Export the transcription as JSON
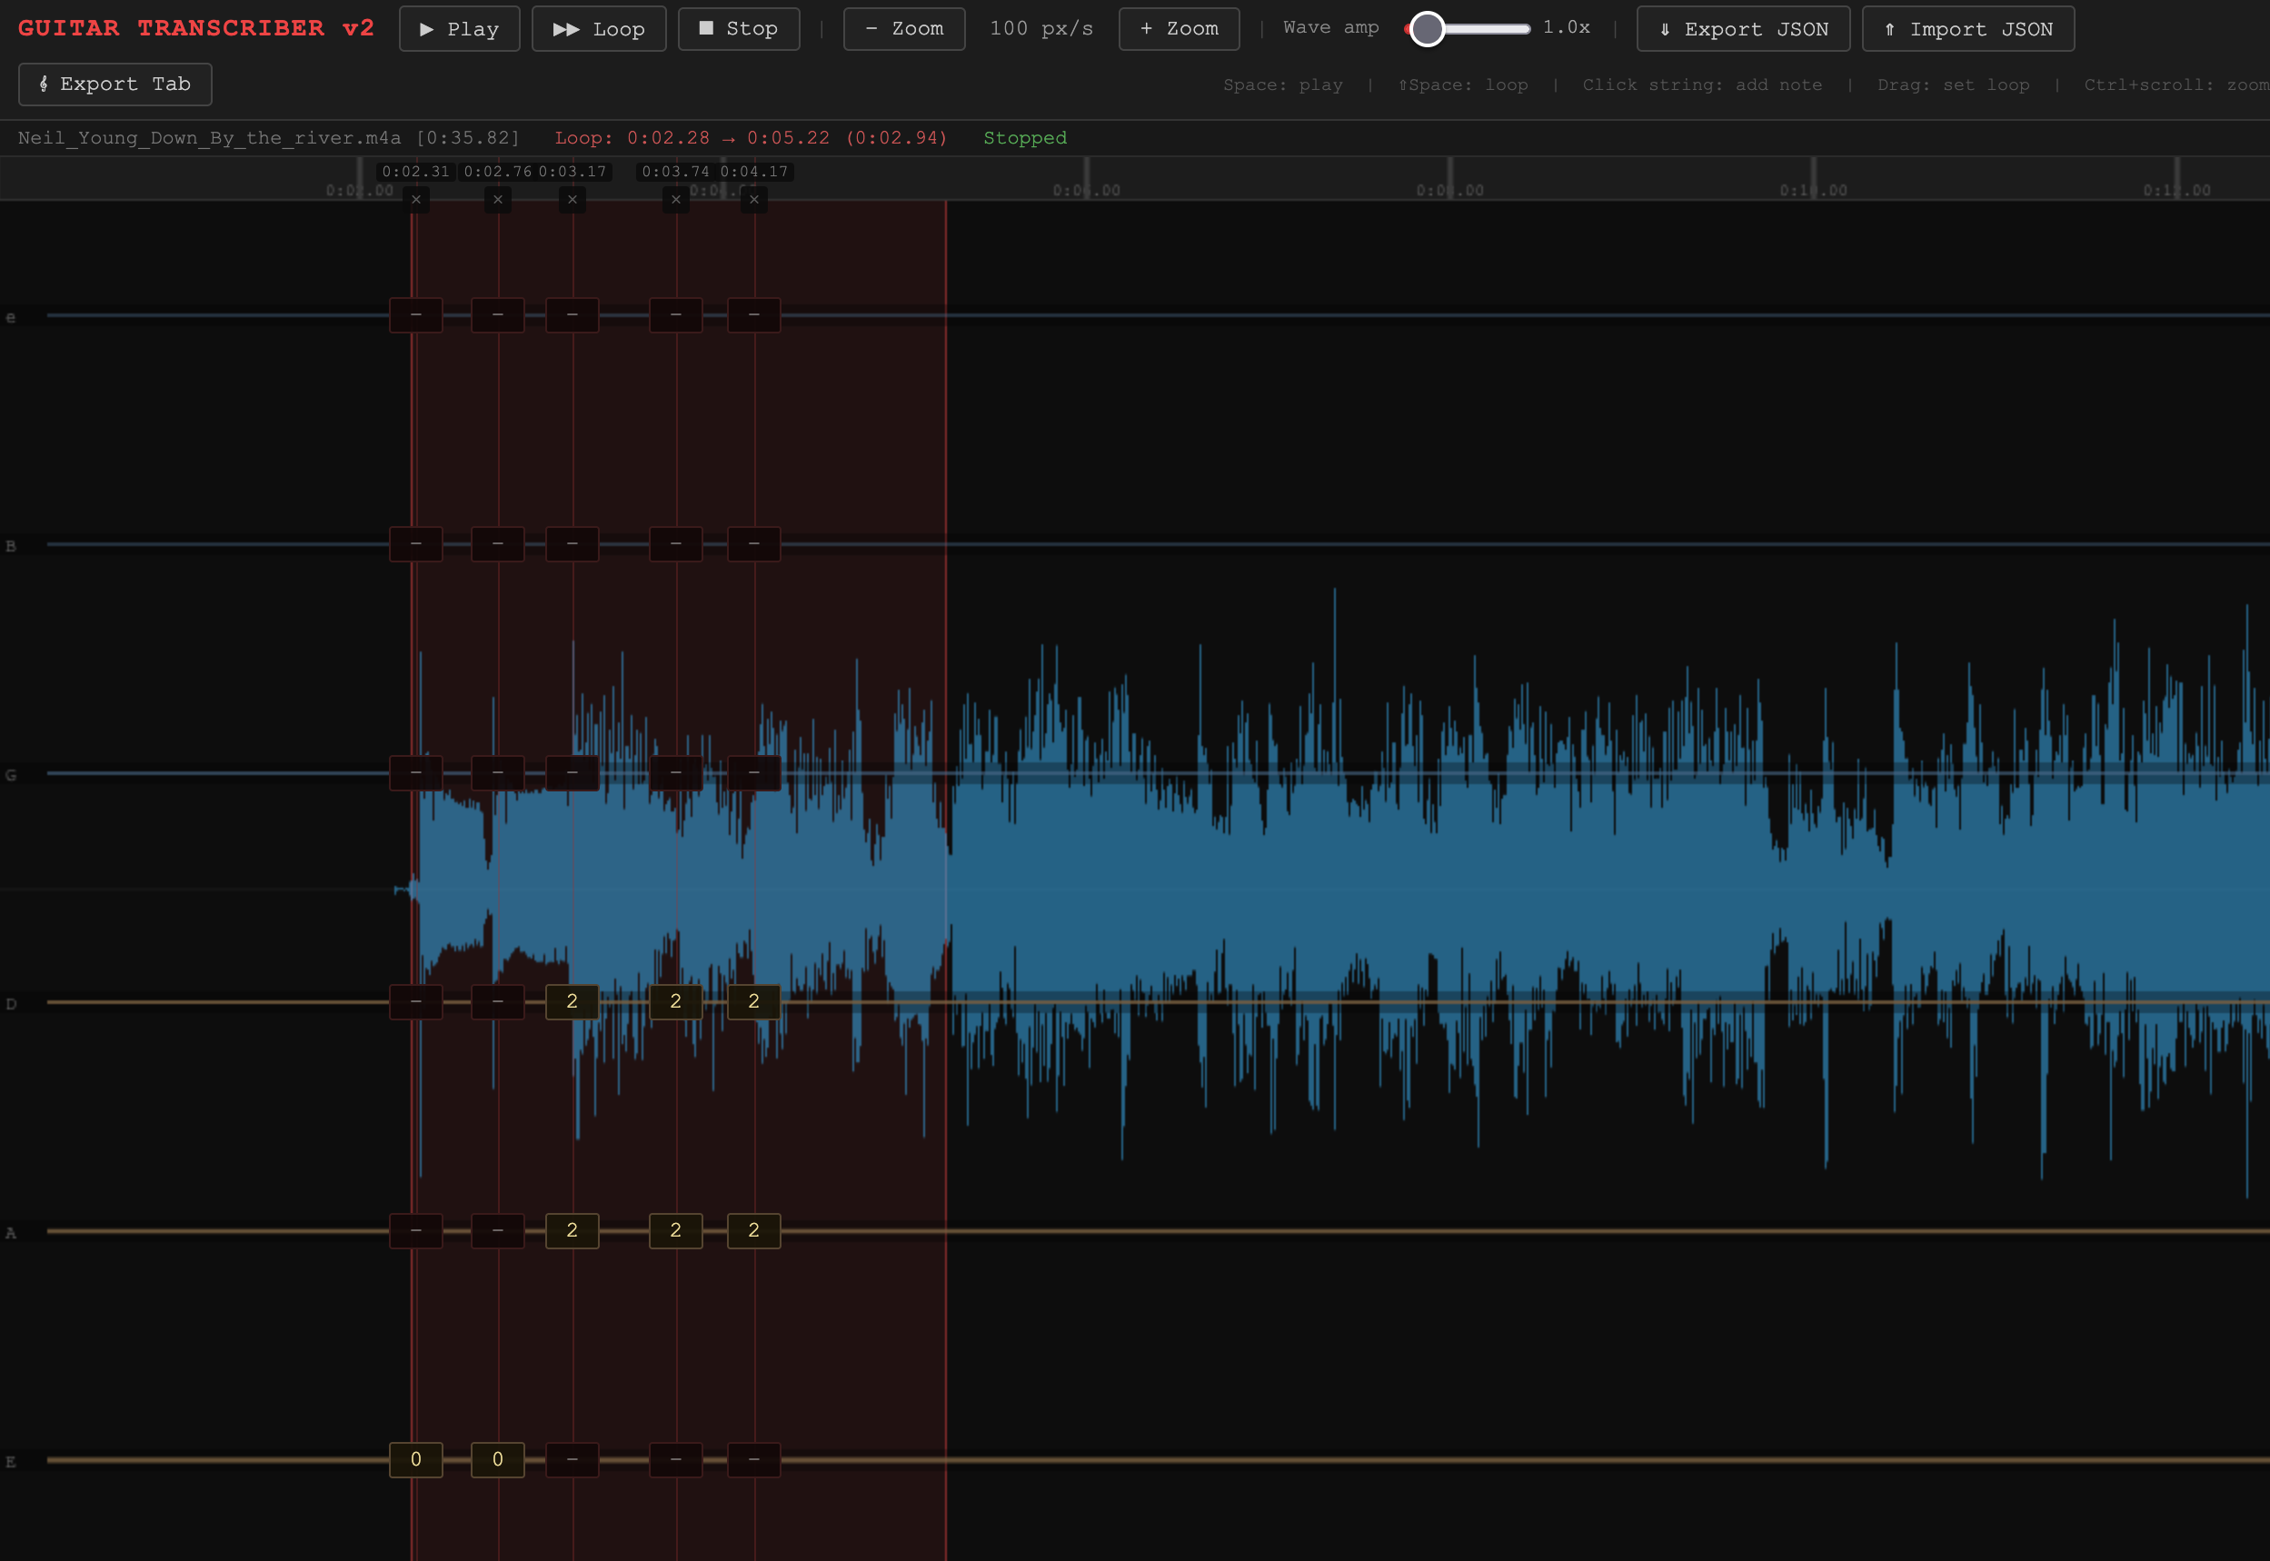Image resolution: width=2270 pixels, height=1561 pixels. point(1743,29)
